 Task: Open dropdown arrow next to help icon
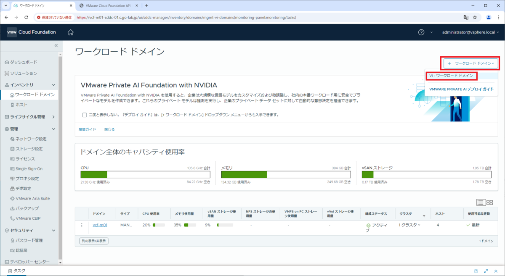click(432, 32)
